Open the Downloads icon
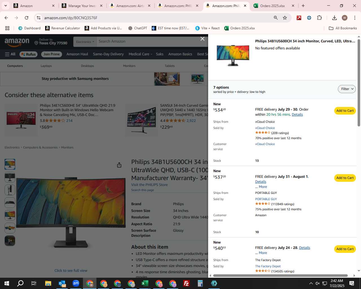361x289 pixels. tap(334, 18)
